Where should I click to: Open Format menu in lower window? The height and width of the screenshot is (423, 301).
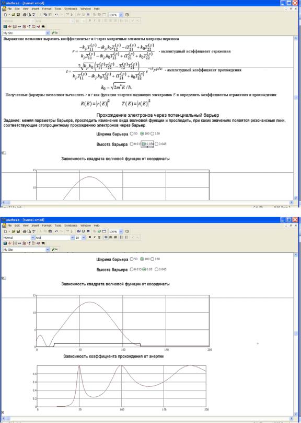click(47, 225)
